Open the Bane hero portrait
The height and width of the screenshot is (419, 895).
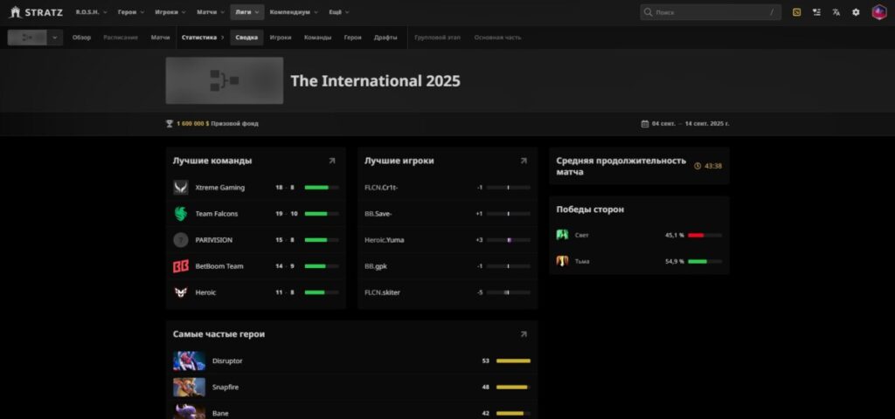(189, 412)
